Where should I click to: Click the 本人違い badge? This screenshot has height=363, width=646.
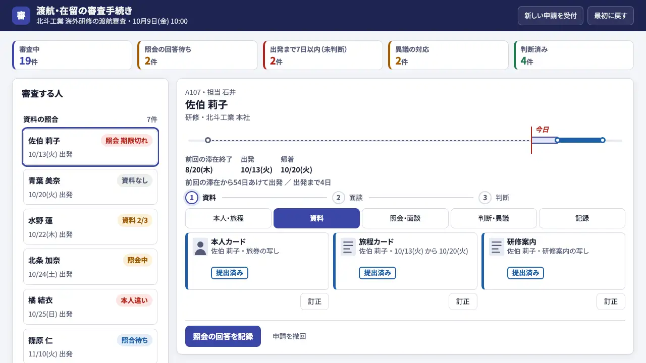point(134,300)
